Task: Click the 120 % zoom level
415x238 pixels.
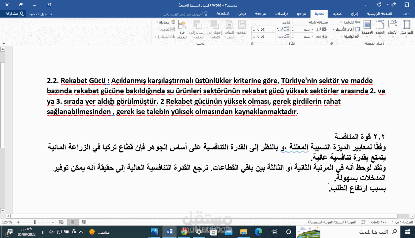Action: (x=7, y=222)
